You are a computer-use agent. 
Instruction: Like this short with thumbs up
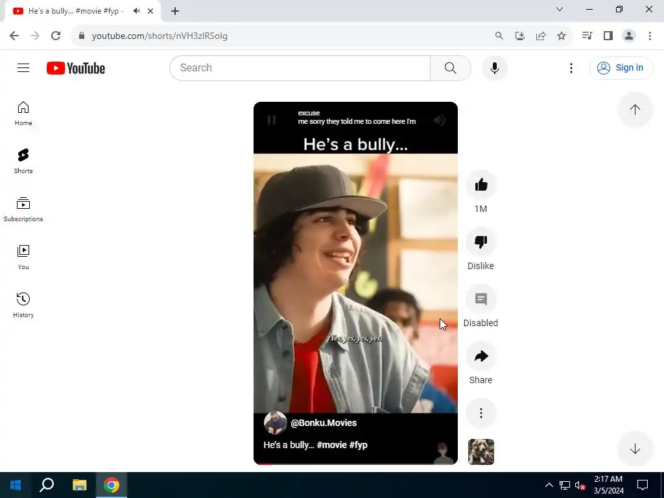point(481,185)
